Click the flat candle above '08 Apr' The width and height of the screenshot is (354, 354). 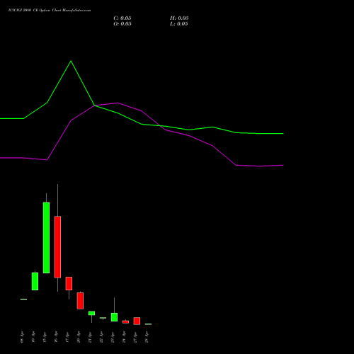23,299
